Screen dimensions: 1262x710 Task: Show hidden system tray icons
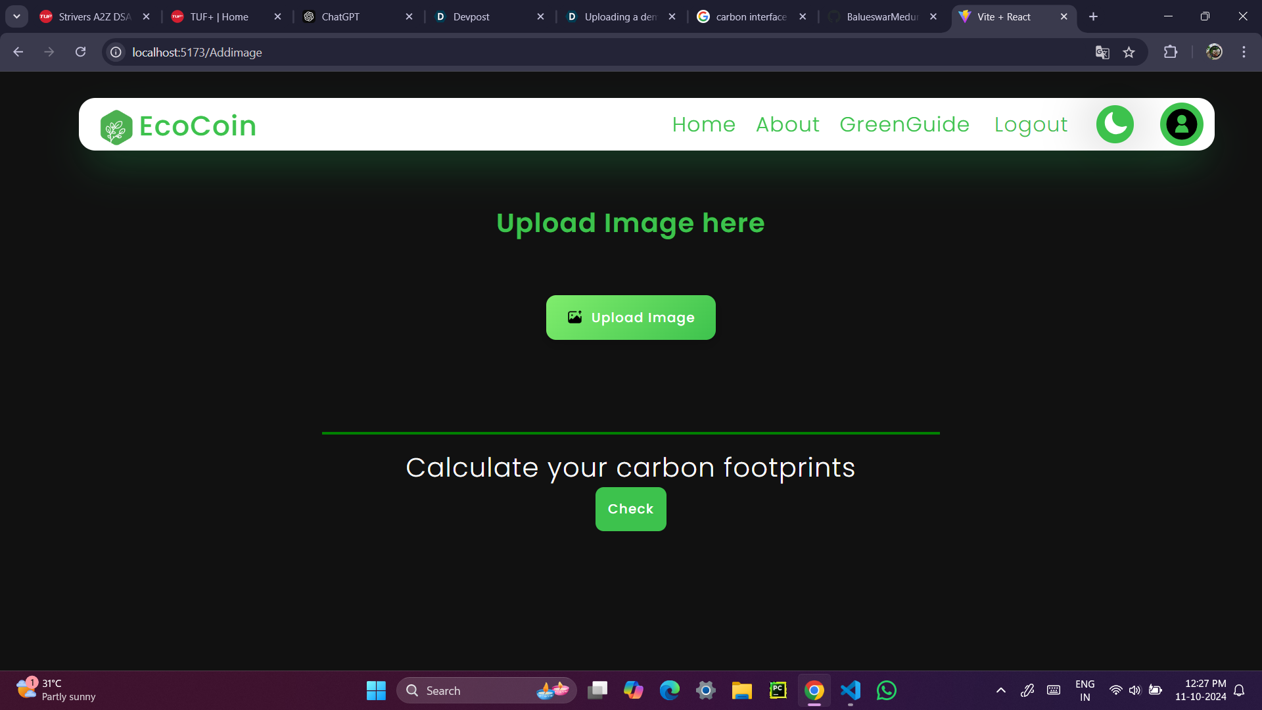pyautogui.click(x=1000, y=690)
